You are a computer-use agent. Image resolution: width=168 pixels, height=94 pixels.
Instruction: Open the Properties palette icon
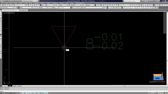pos(139,5)
